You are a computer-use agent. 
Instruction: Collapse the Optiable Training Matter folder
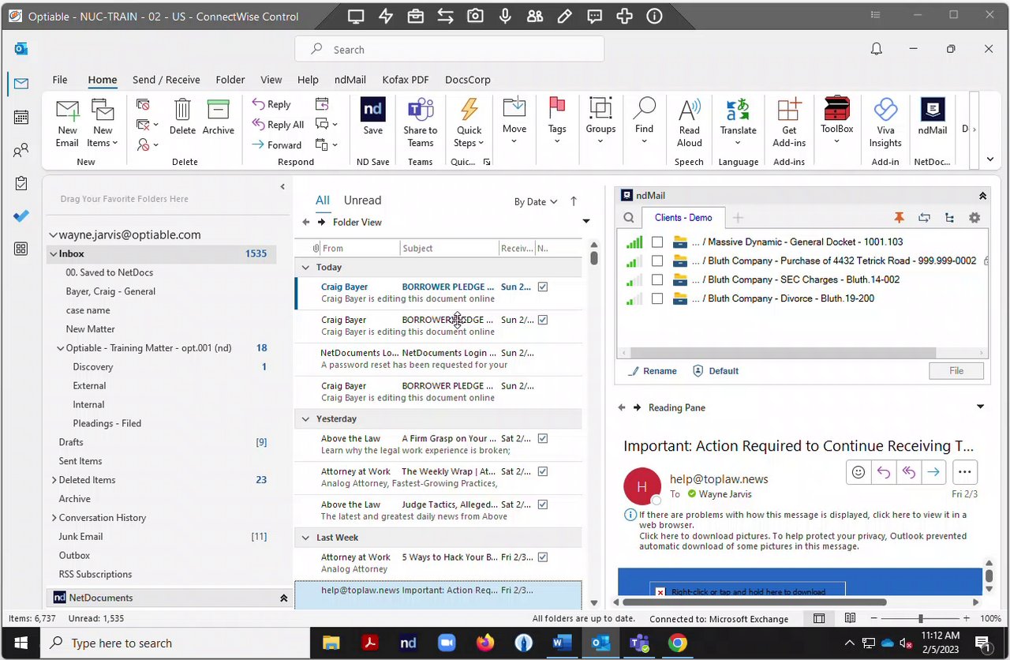click(x=61, y=348)
